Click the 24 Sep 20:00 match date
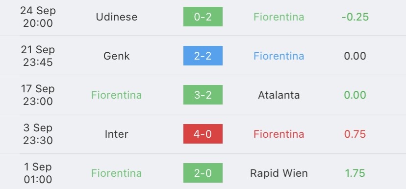This screenshot has height=189, width=406. point(38,17)
